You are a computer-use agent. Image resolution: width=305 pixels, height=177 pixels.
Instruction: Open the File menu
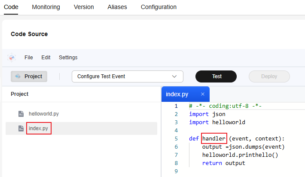tap(29, 58)
